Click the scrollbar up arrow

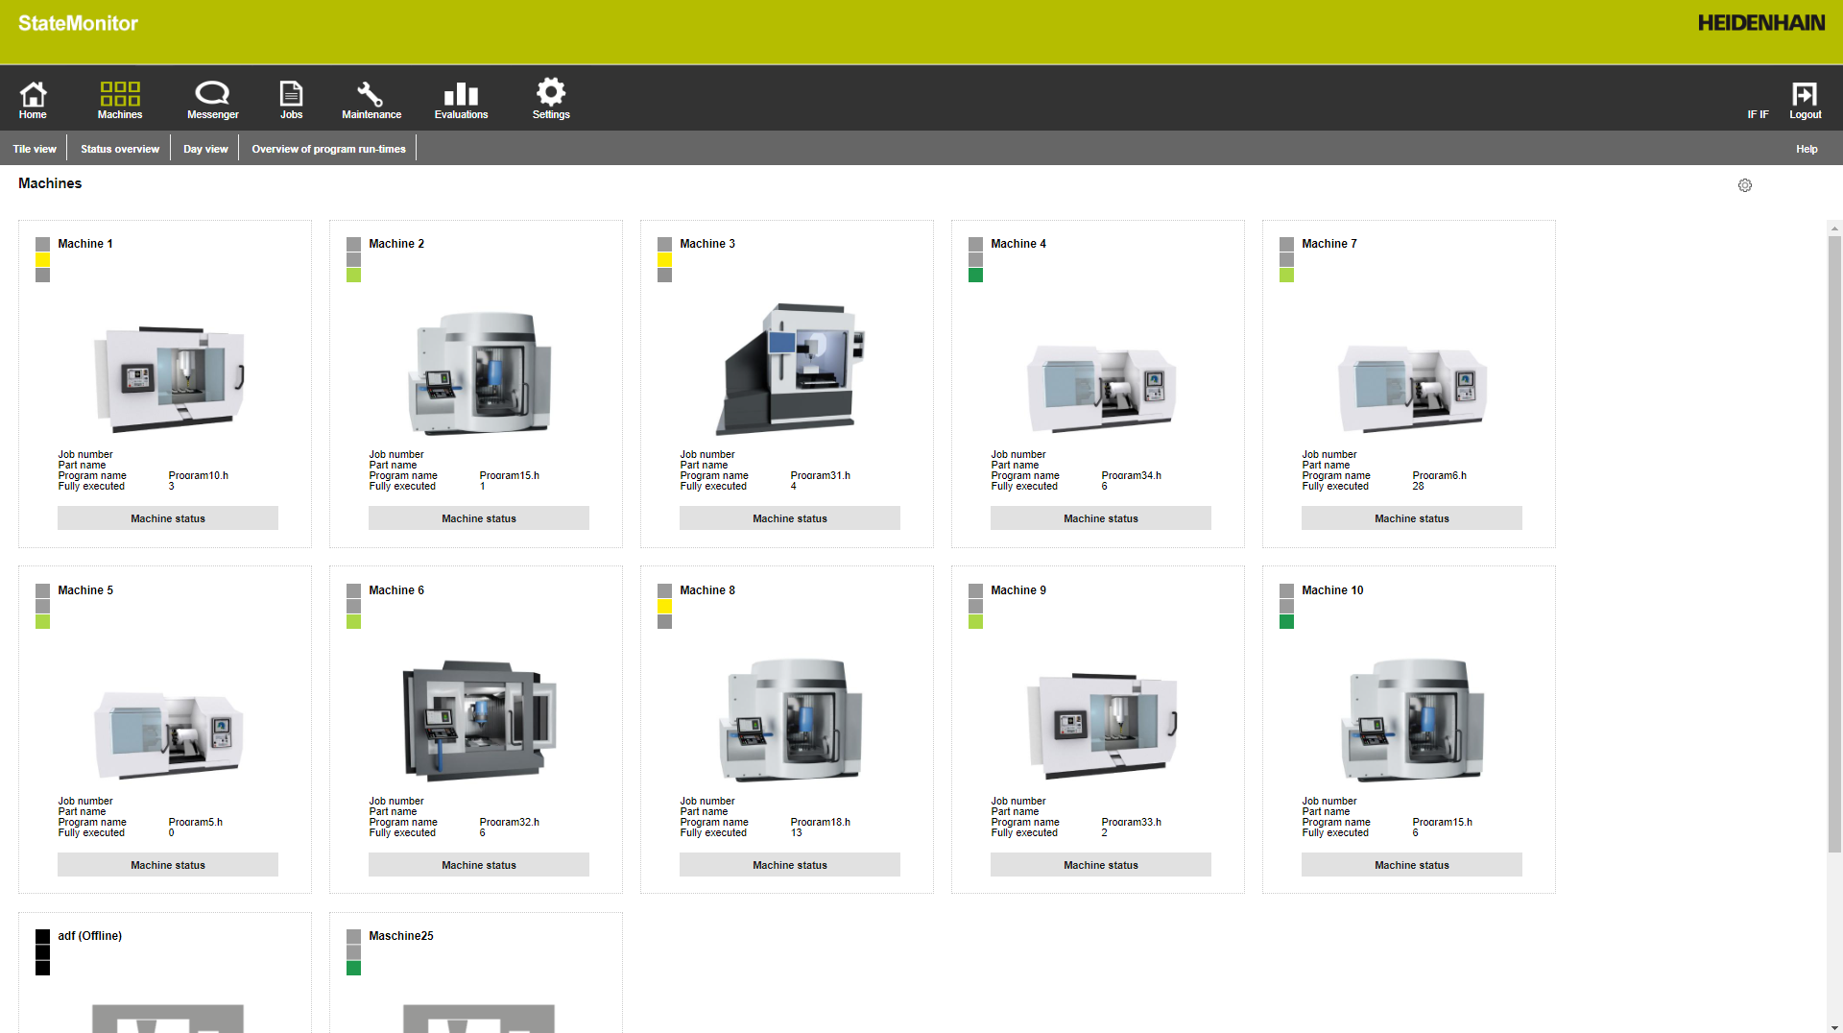point(1834,228)
